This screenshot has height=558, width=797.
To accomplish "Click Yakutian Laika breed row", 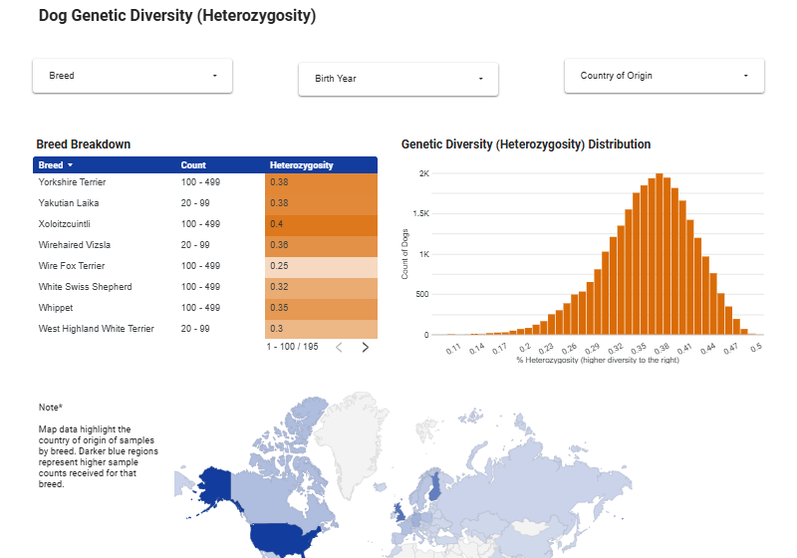I will pyautogui.click(x=69, y=203).
